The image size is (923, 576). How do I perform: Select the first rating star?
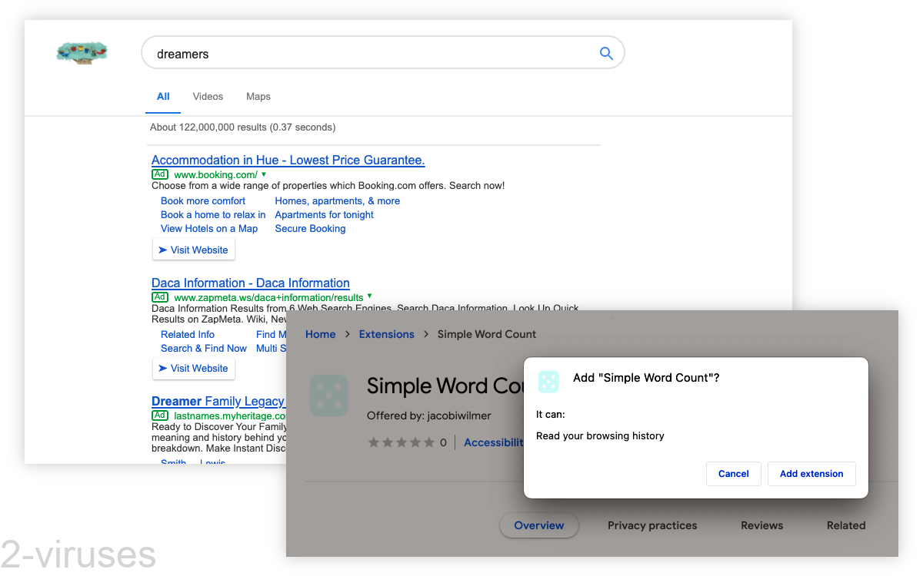tap(375, 442)
